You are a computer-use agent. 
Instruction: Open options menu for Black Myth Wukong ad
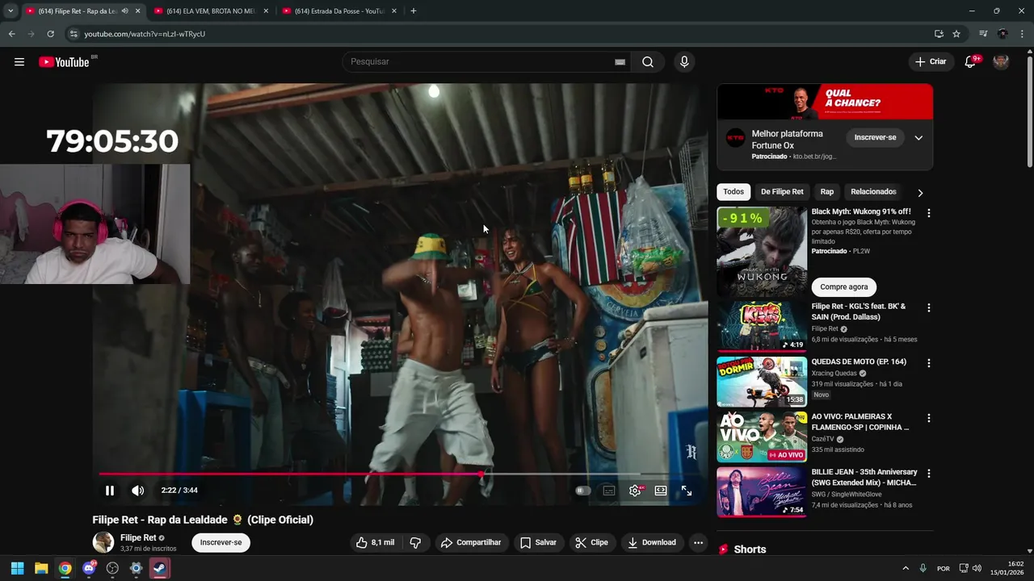pos(928,213)
